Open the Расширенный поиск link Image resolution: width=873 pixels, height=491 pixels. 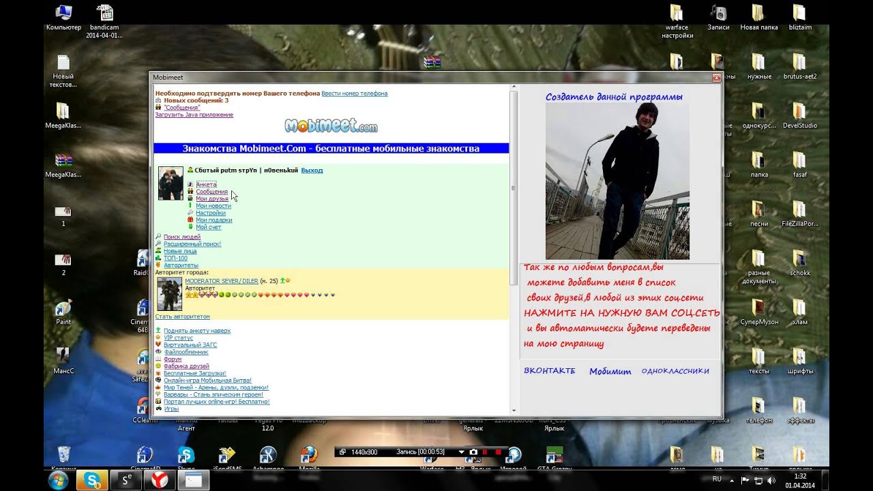[192, 244]
